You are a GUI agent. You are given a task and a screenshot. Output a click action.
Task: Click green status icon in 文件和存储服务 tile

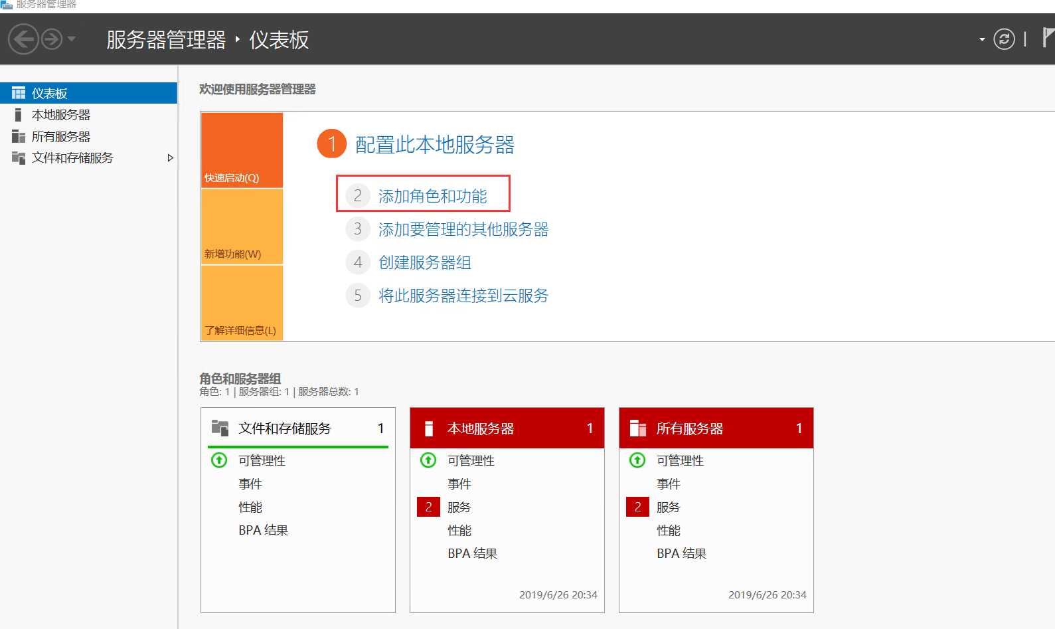[219, 460]
